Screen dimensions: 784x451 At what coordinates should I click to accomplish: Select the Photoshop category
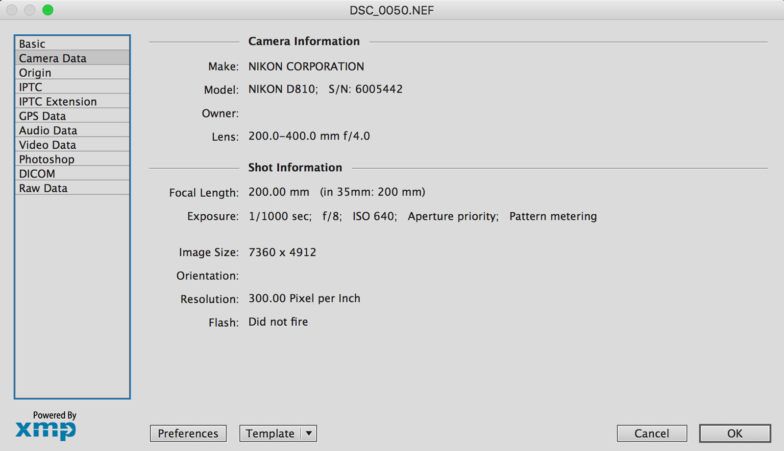click(x=72, y=159)
